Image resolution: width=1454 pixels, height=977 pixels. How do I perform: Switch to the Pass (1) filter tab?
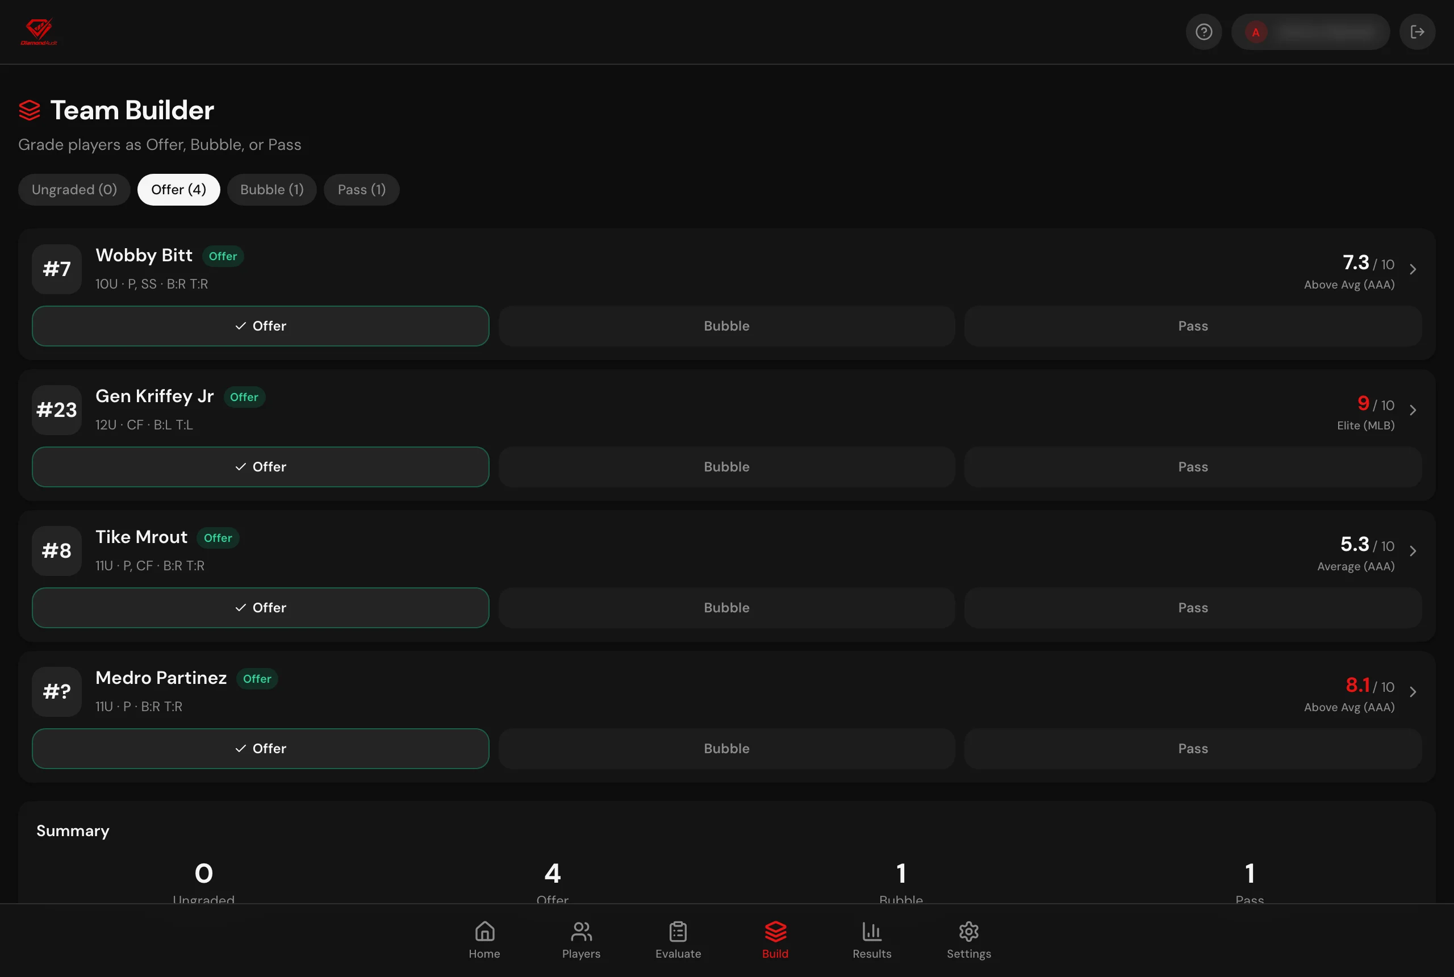pyautogui.click(x=361, y=189)
